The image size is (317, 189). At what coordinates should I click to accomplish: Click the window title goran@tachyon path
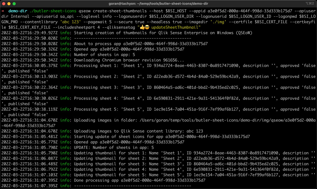tap(158, 4)
